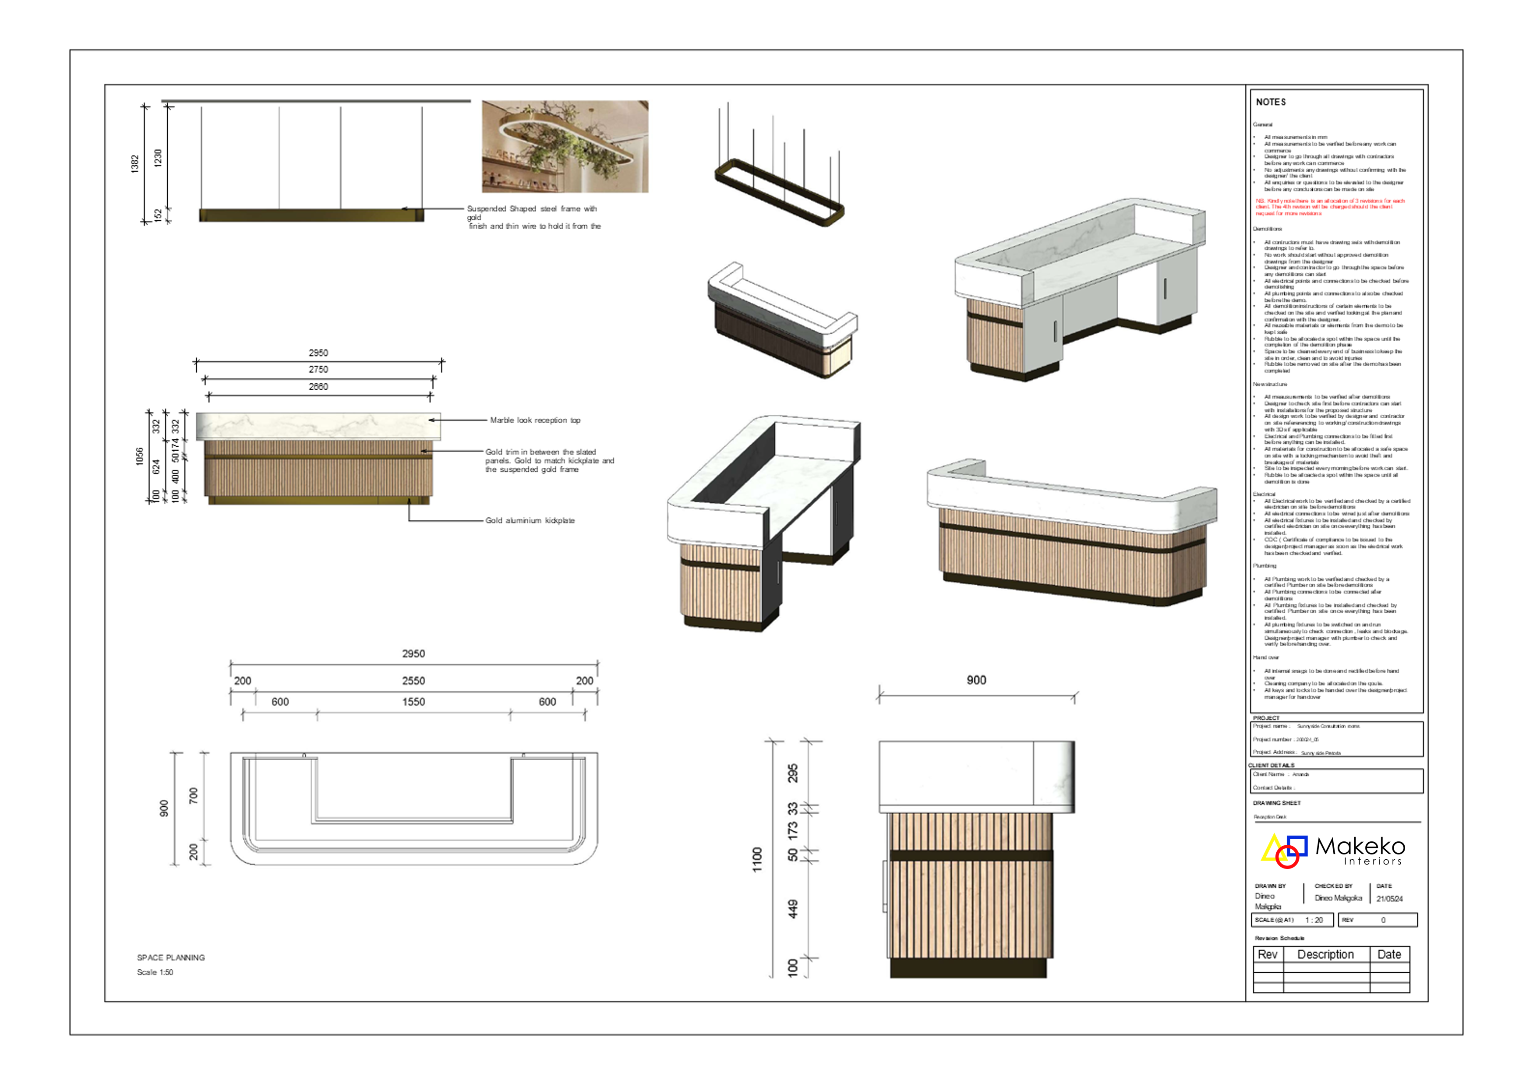Click the SPACE PLANNING view title
This screenshot has width=1533, height=1084.
pos(171,957)
